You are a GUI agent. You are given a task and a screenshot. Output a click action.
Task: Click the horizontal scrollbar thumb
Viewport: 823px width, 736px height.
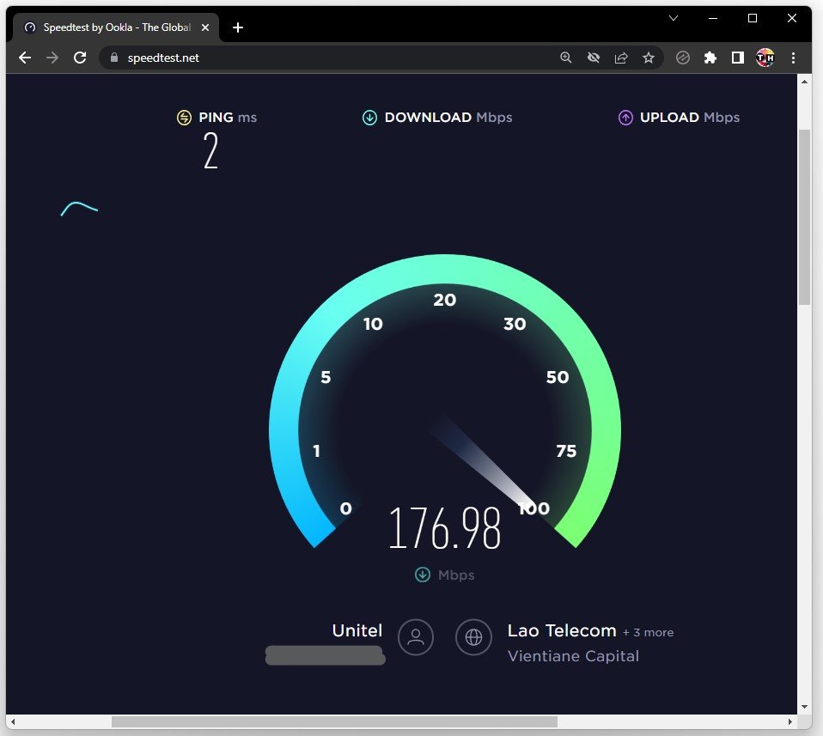pos(334,722)
